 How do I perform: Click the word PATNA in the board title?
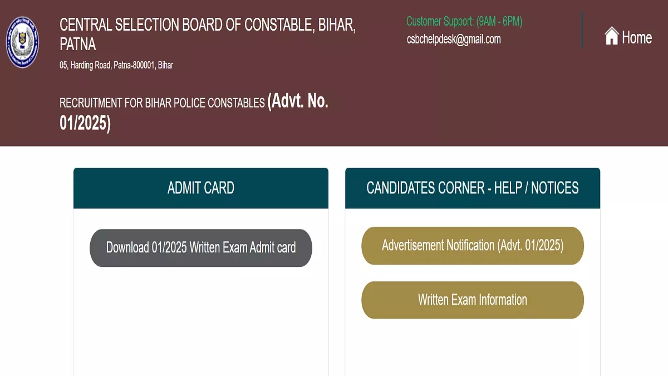78,44
